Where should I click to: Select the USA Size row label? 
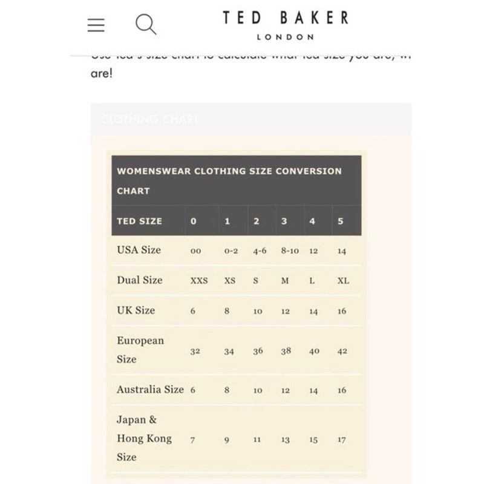point(139,250)
